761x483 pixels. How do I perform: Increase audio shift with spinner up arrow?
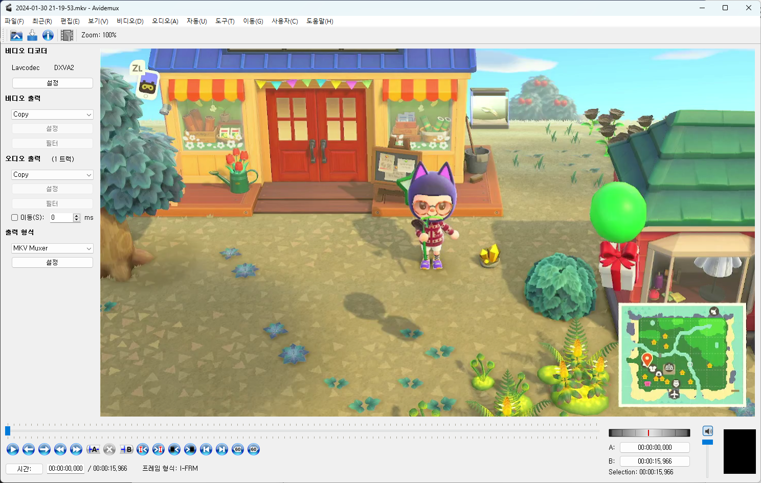click(x=77, y=216)
